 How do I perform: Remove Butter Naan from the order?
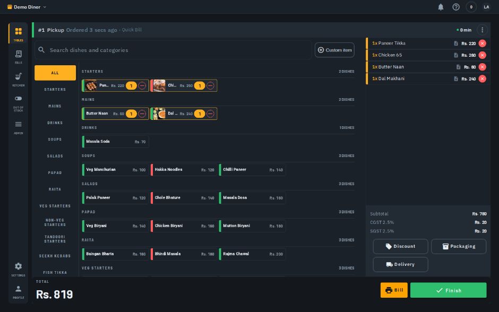[x=483, y=67]
